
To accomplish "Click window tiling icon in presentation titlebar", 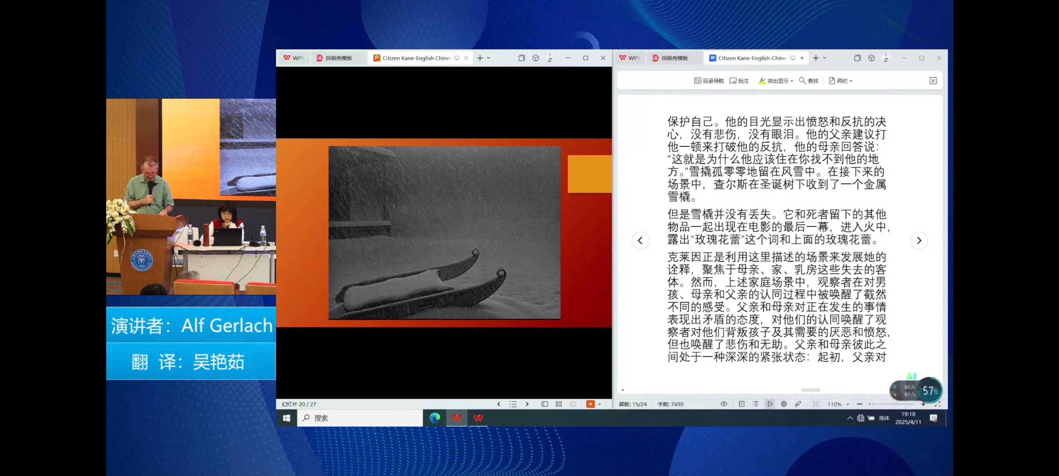I will [521, 58].
